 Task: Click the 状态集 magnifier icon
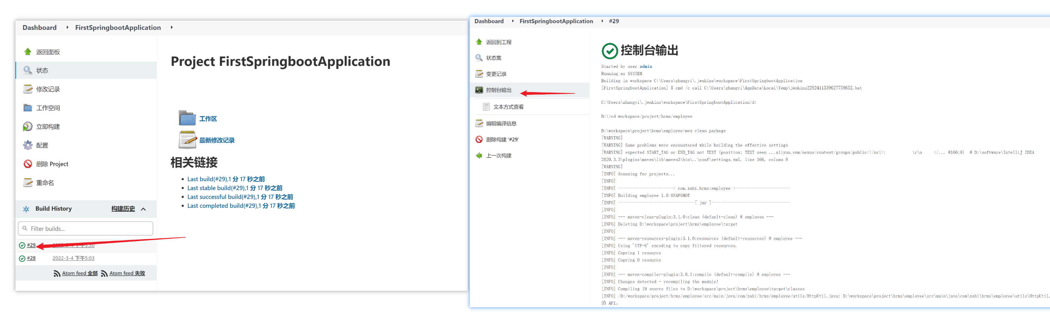(x=479, y=58)
